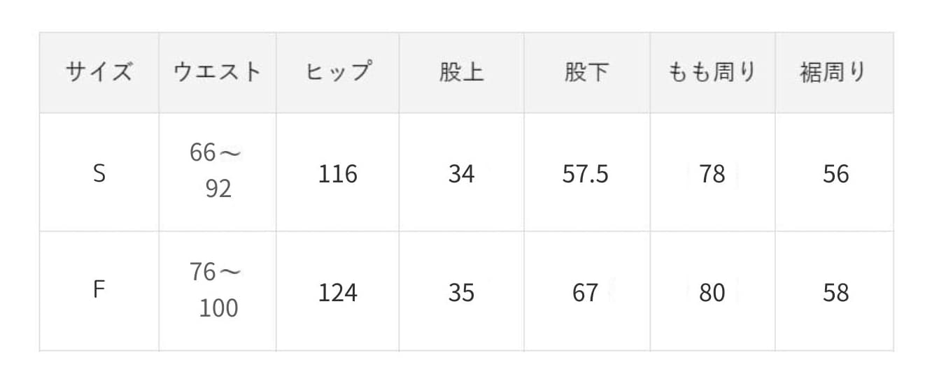Image resolution: width=932 pixels, height=376 pixels.
Task: Select the hip value 124
Action: 338,292
